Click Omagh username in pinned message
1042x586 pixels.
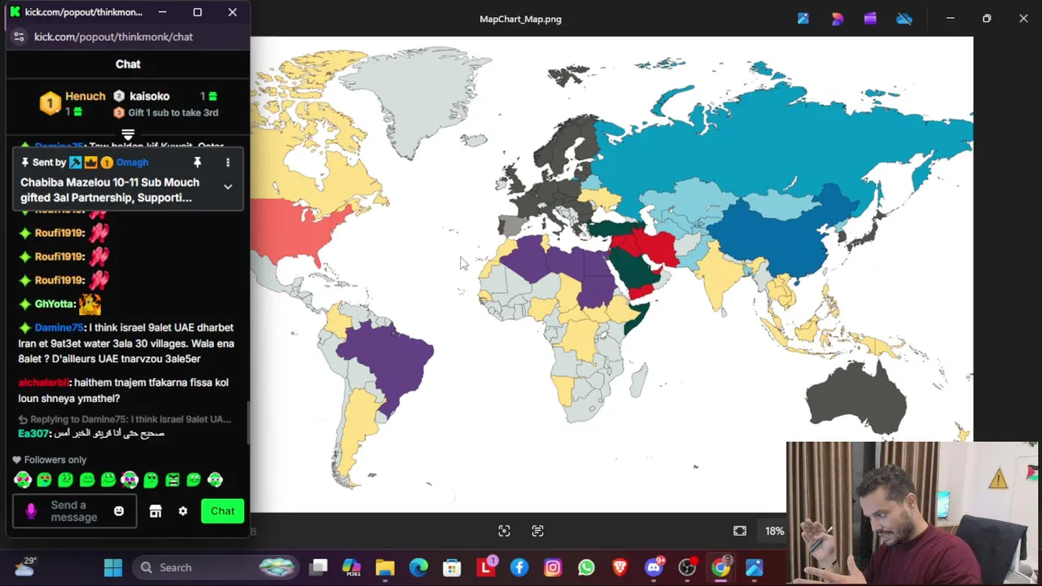(x=132, y=162)
